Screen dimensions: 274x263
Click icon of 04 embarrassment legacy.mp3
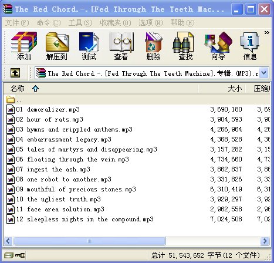point(11,139)
